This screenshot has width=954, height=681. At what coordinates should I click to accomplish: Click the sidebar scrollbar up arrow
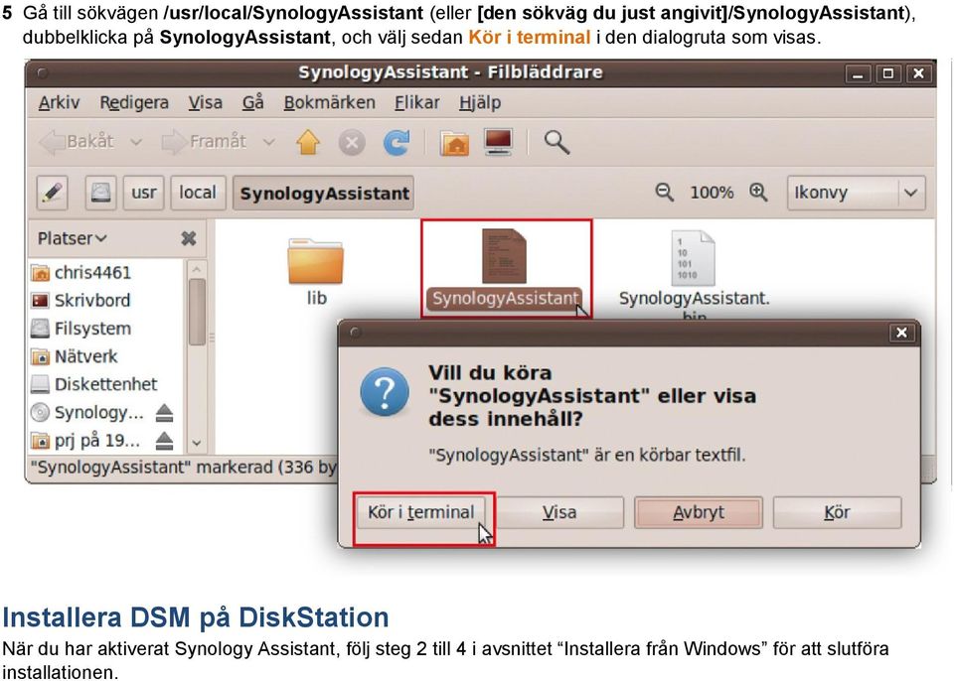[197, 268]
